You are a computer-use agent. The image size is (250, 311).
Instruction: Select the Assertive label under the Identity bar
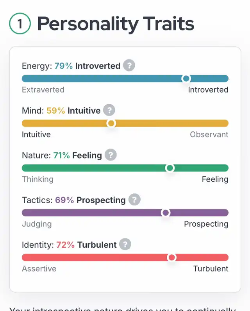point(39,269)
